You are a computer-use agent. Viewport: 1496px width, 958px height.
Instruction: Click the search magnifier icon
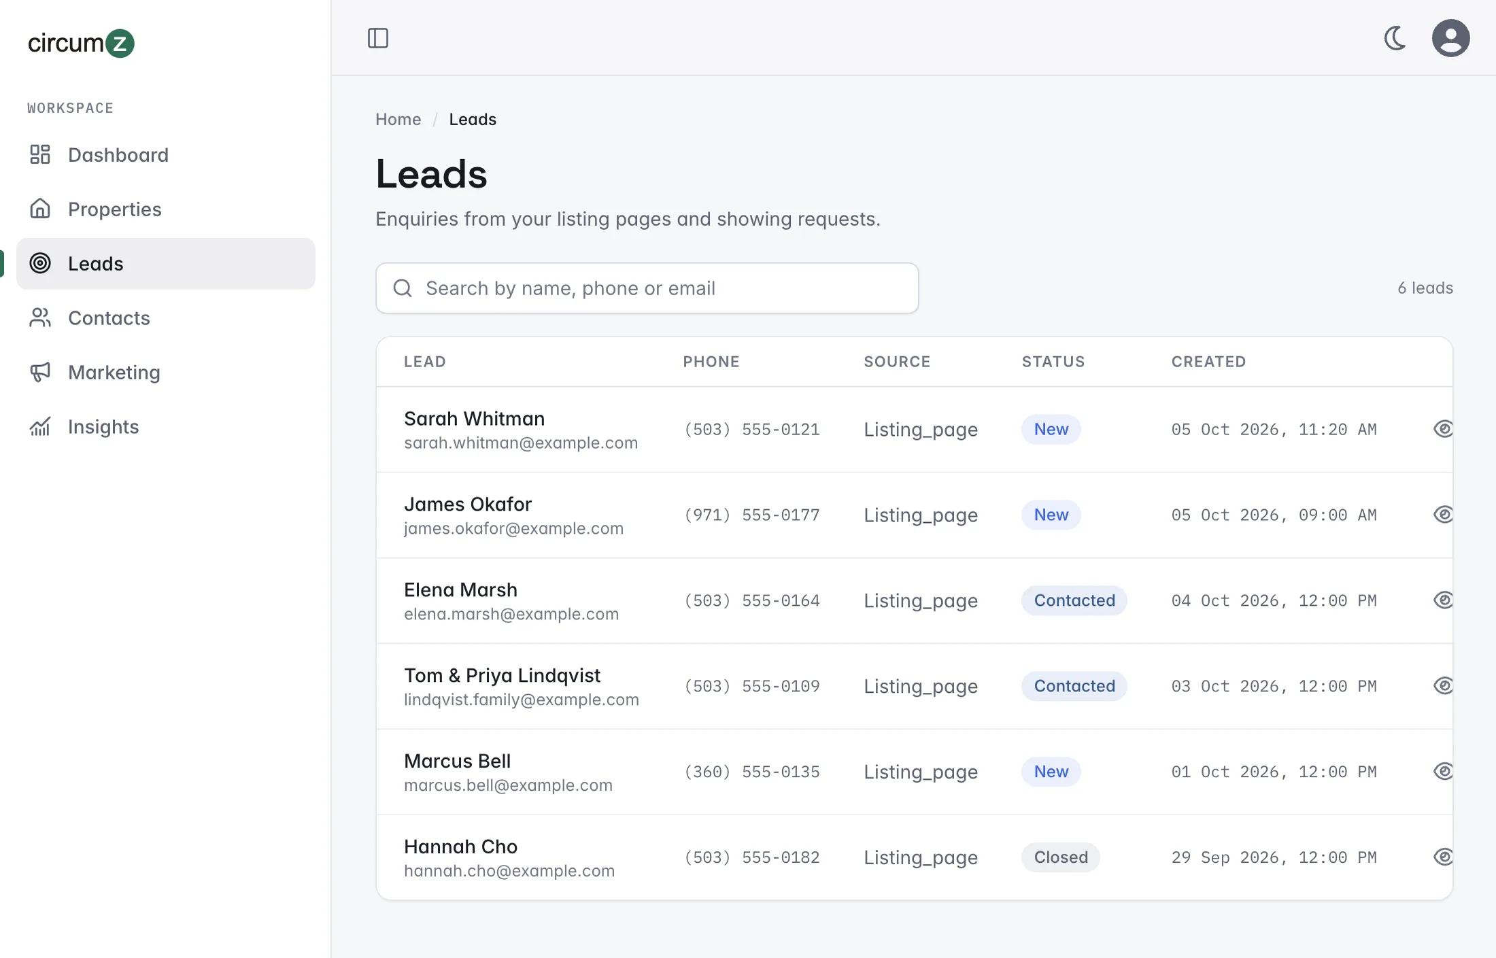pyautogui.click(x=403, y=288)
